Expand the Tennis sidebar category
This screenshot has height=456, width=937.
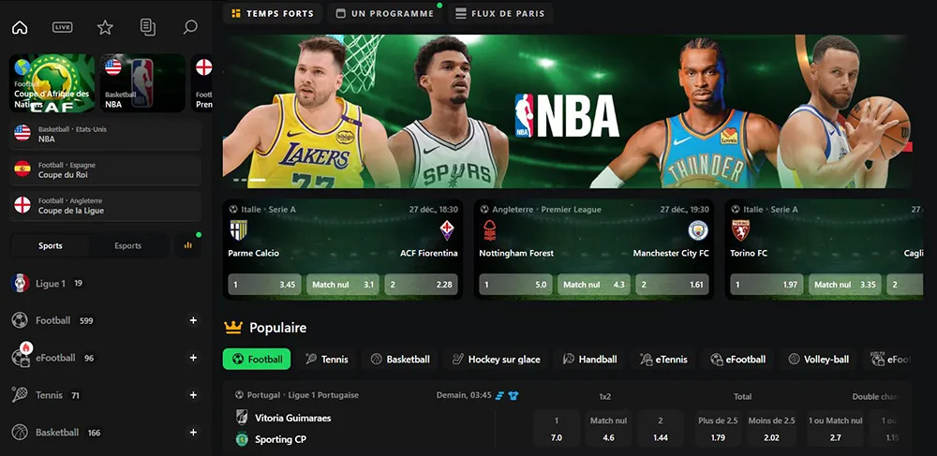tap(194, 395)
